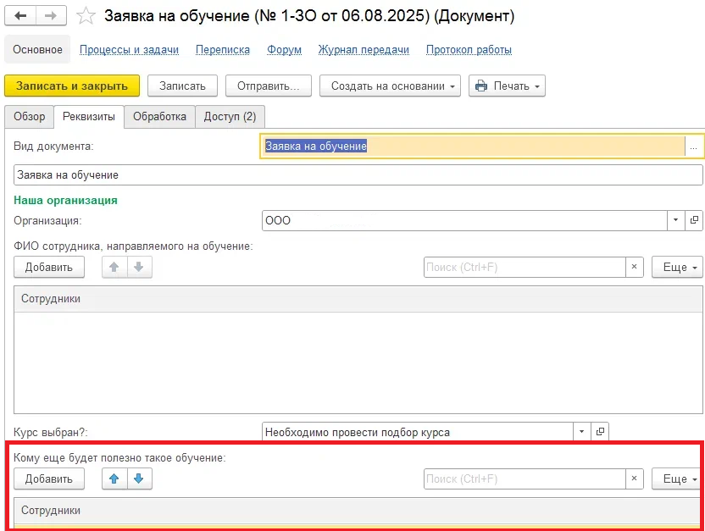Image resolution: width=705 pixels, height=531 pixels.
Task: Expand the Курс выбран? dropdown arrow
Action: coord(582,432)
